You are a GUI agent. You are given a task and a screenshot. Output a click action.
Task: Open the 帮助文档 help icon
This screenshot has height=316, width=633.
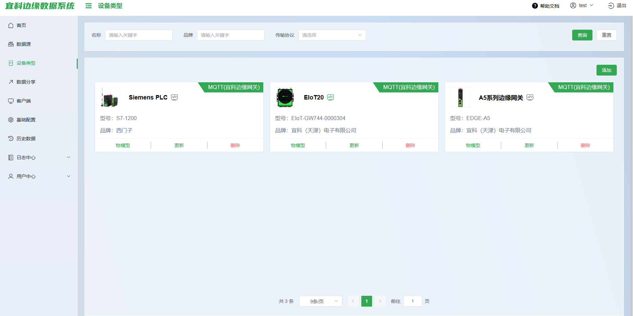(x=535, y=6)
